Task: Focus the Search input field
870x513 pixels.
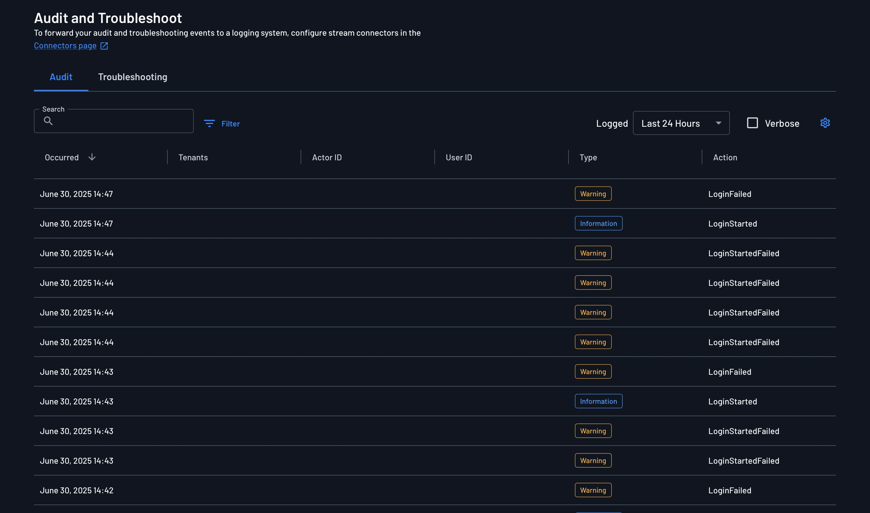Action: [x=121, y=121]
